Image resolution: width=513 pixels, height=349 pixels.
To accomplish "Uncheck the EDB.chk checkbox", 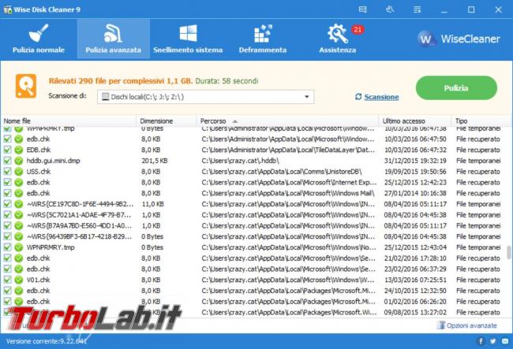I will point(7,150).
